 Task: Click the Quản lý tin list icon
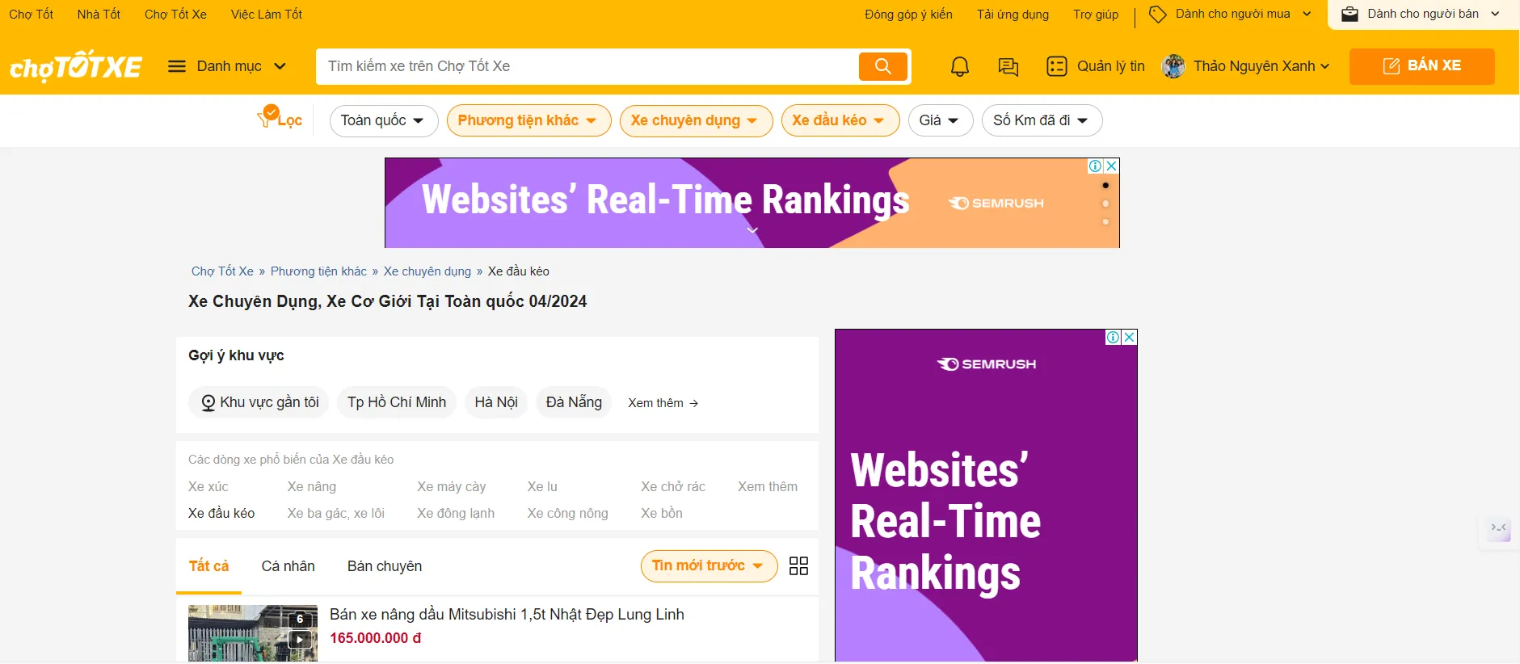1057,66
